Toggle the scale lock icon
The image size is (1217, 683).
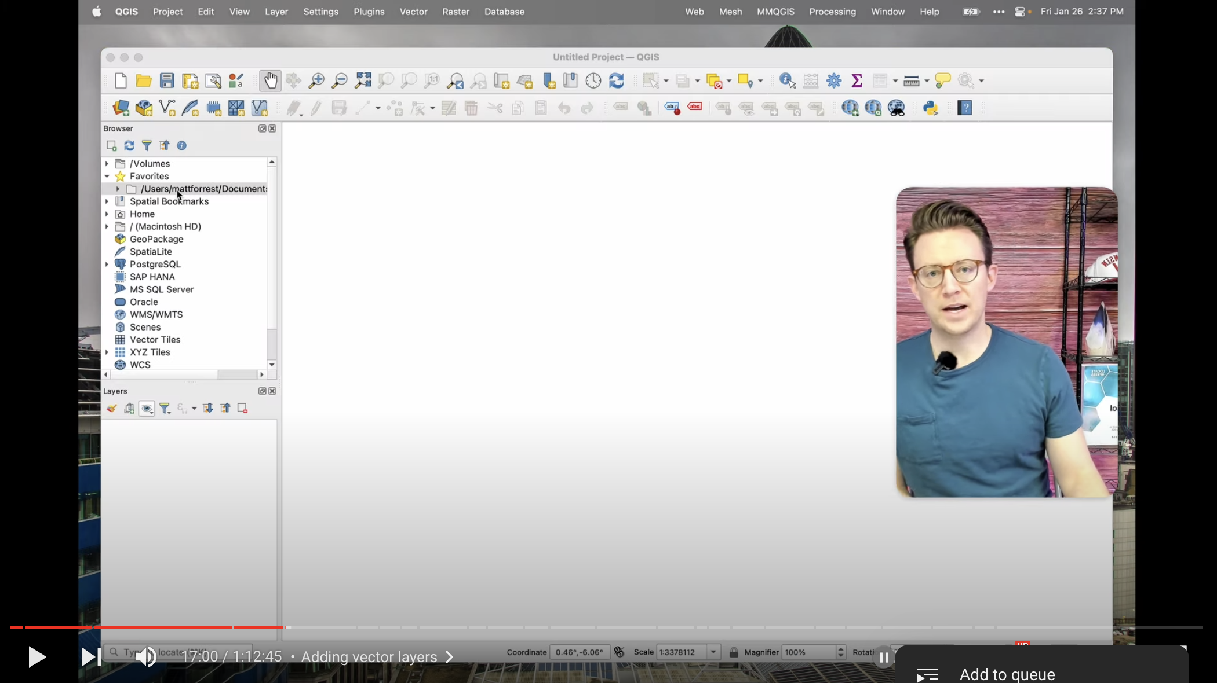tap(734, 652)
